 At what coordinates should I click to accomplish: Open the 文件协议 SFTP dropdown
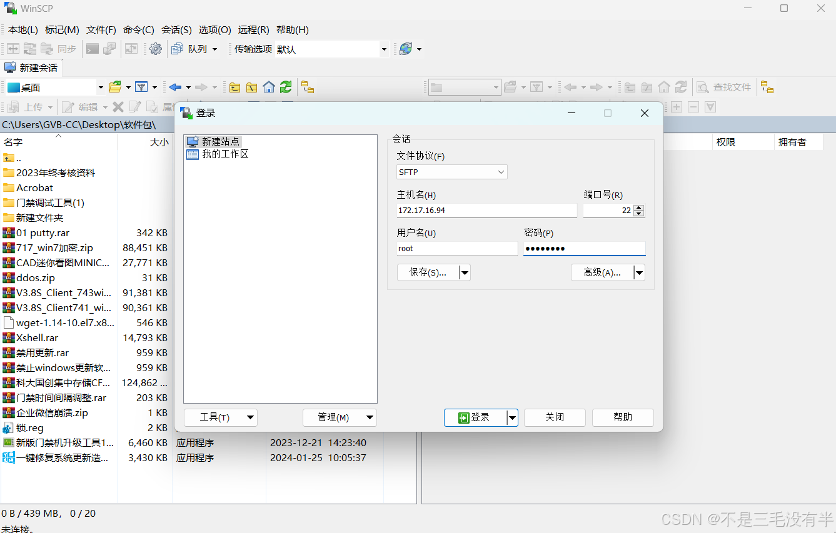(x=452, y=172)
